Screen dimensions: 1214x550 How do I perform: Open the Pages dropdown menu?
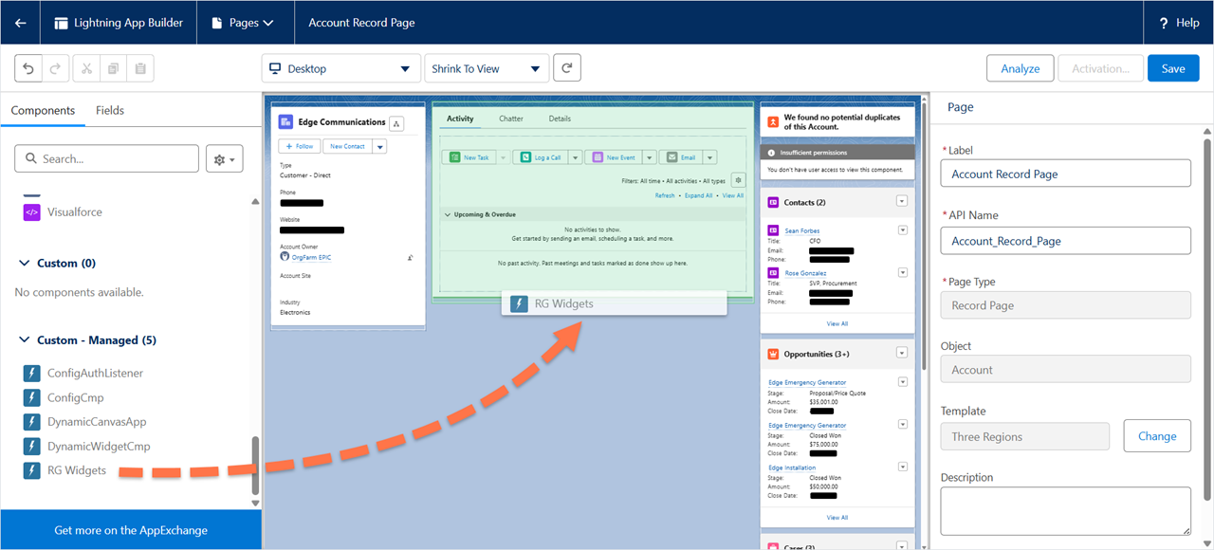(x=244, y=23)
